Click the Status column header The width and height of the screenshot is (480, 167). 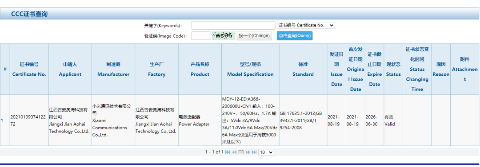click(x=393, y=69)
